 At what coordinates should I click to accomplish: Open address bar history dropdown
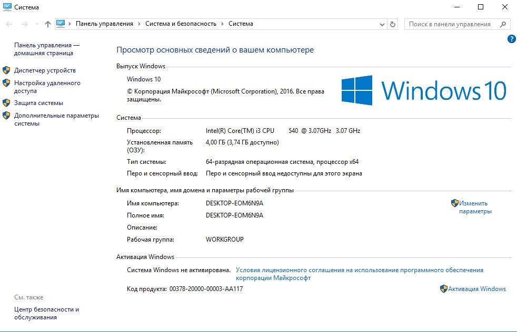tap(382, 24)
